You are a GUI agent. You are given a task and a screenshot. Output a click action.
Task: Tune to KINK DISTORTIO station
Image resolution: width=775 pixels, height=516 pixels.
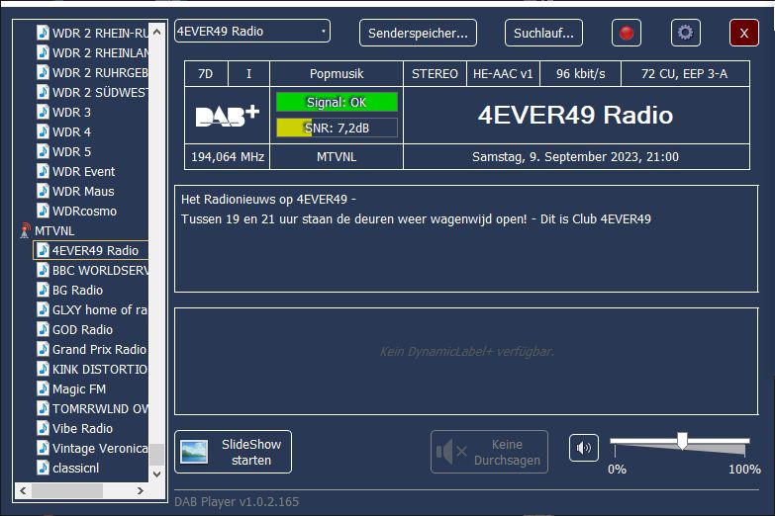100,369
